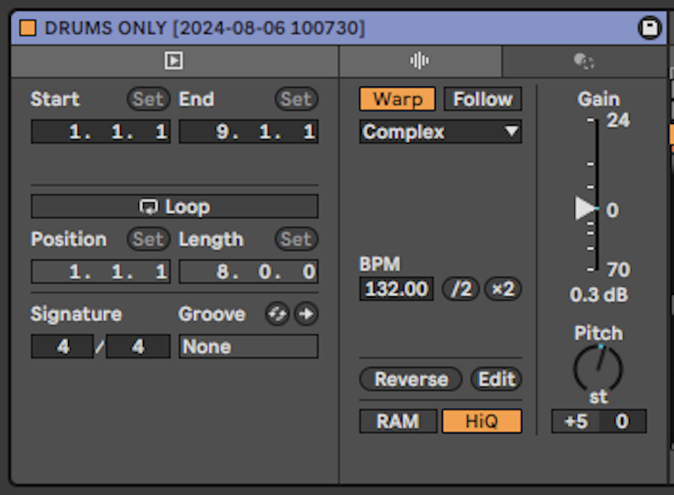This screenshot has height=495, width=674.
Task: Open the Complex warp mode dropdown
Action: point(441,131)
